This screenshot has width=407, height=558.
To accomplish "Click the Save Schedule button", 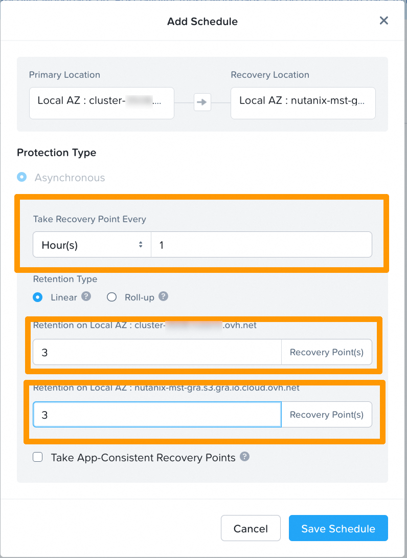I will click(x=338, y=528).
